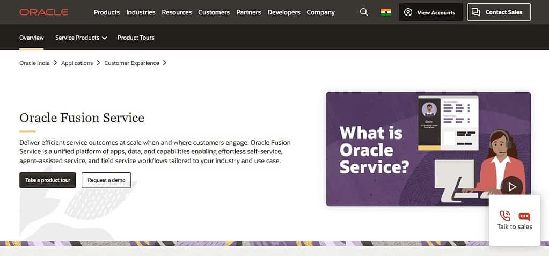The height and width of the screenshot is (256, 549).
Task: Click the Contact Sales button
Action: pyautogui.click(x=499, y=12)
